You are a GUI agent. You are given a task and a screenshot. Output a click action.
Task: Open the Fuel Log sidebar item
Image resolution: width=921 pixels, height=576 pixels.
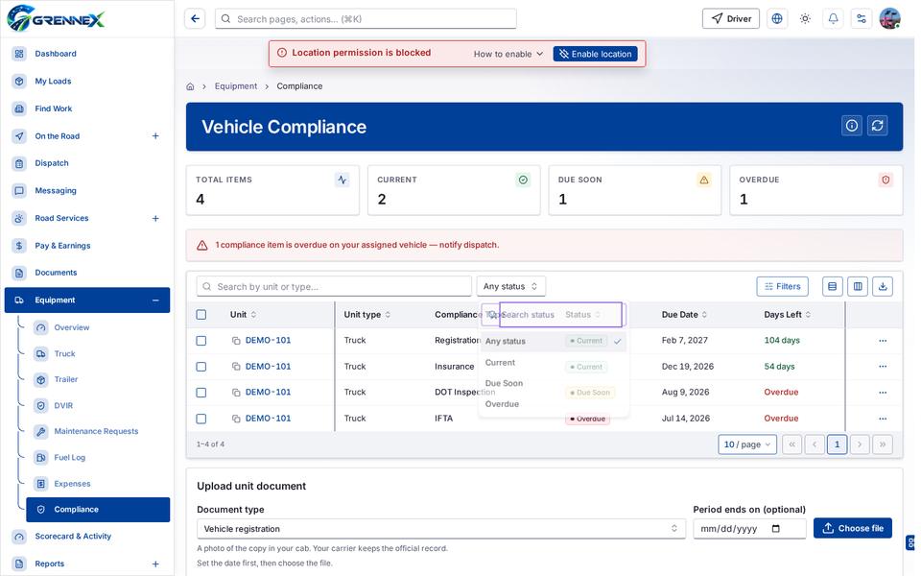(x=69, y=457)
